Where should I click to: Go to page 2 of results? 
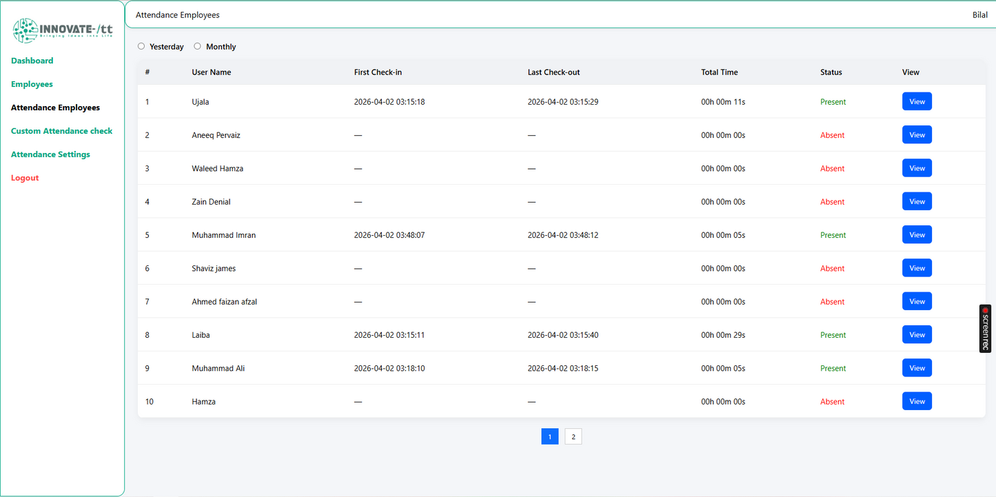click(573, 436)
